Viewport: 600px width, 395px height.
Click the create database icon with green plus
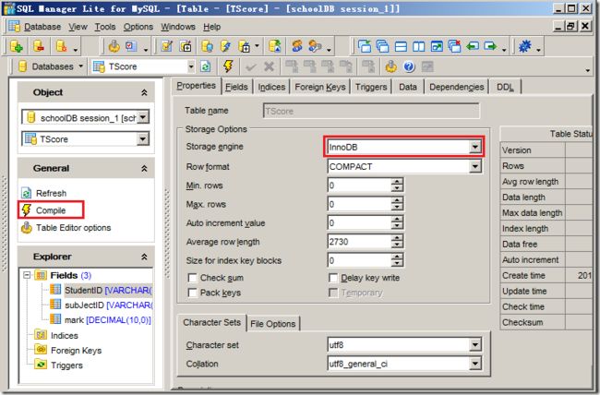point(16,46)
